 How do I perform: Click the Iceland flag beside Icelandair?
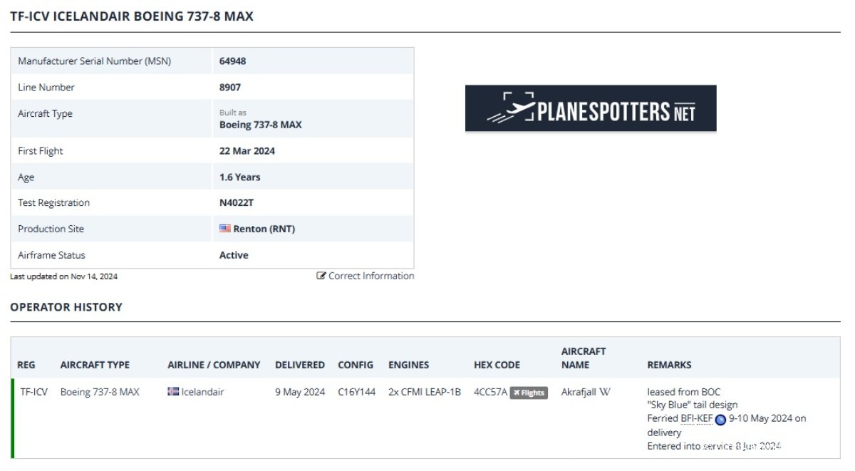coord(173,391)
